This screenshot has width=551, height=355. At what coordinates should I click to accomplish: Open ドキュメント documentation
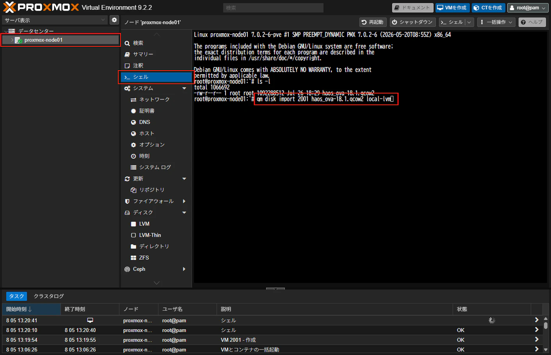point(412,8)
